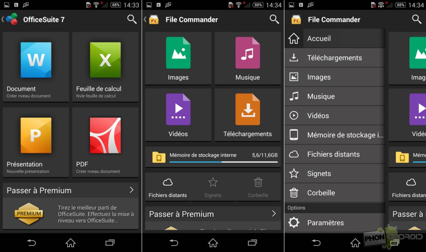Open the Musique category tile

(x=248, y=58)
